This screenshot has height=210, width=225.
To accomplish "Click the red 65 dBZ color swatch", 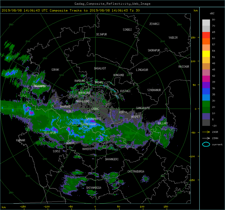I will [x=206, y=35].
